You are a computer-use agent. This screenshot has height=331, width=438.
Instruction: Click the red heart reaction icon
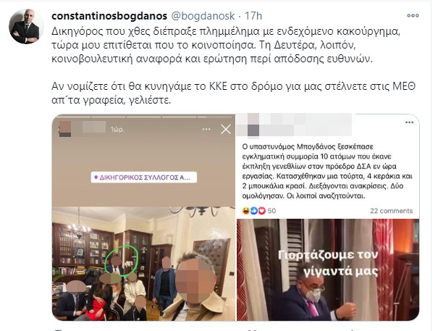(261, 211)
